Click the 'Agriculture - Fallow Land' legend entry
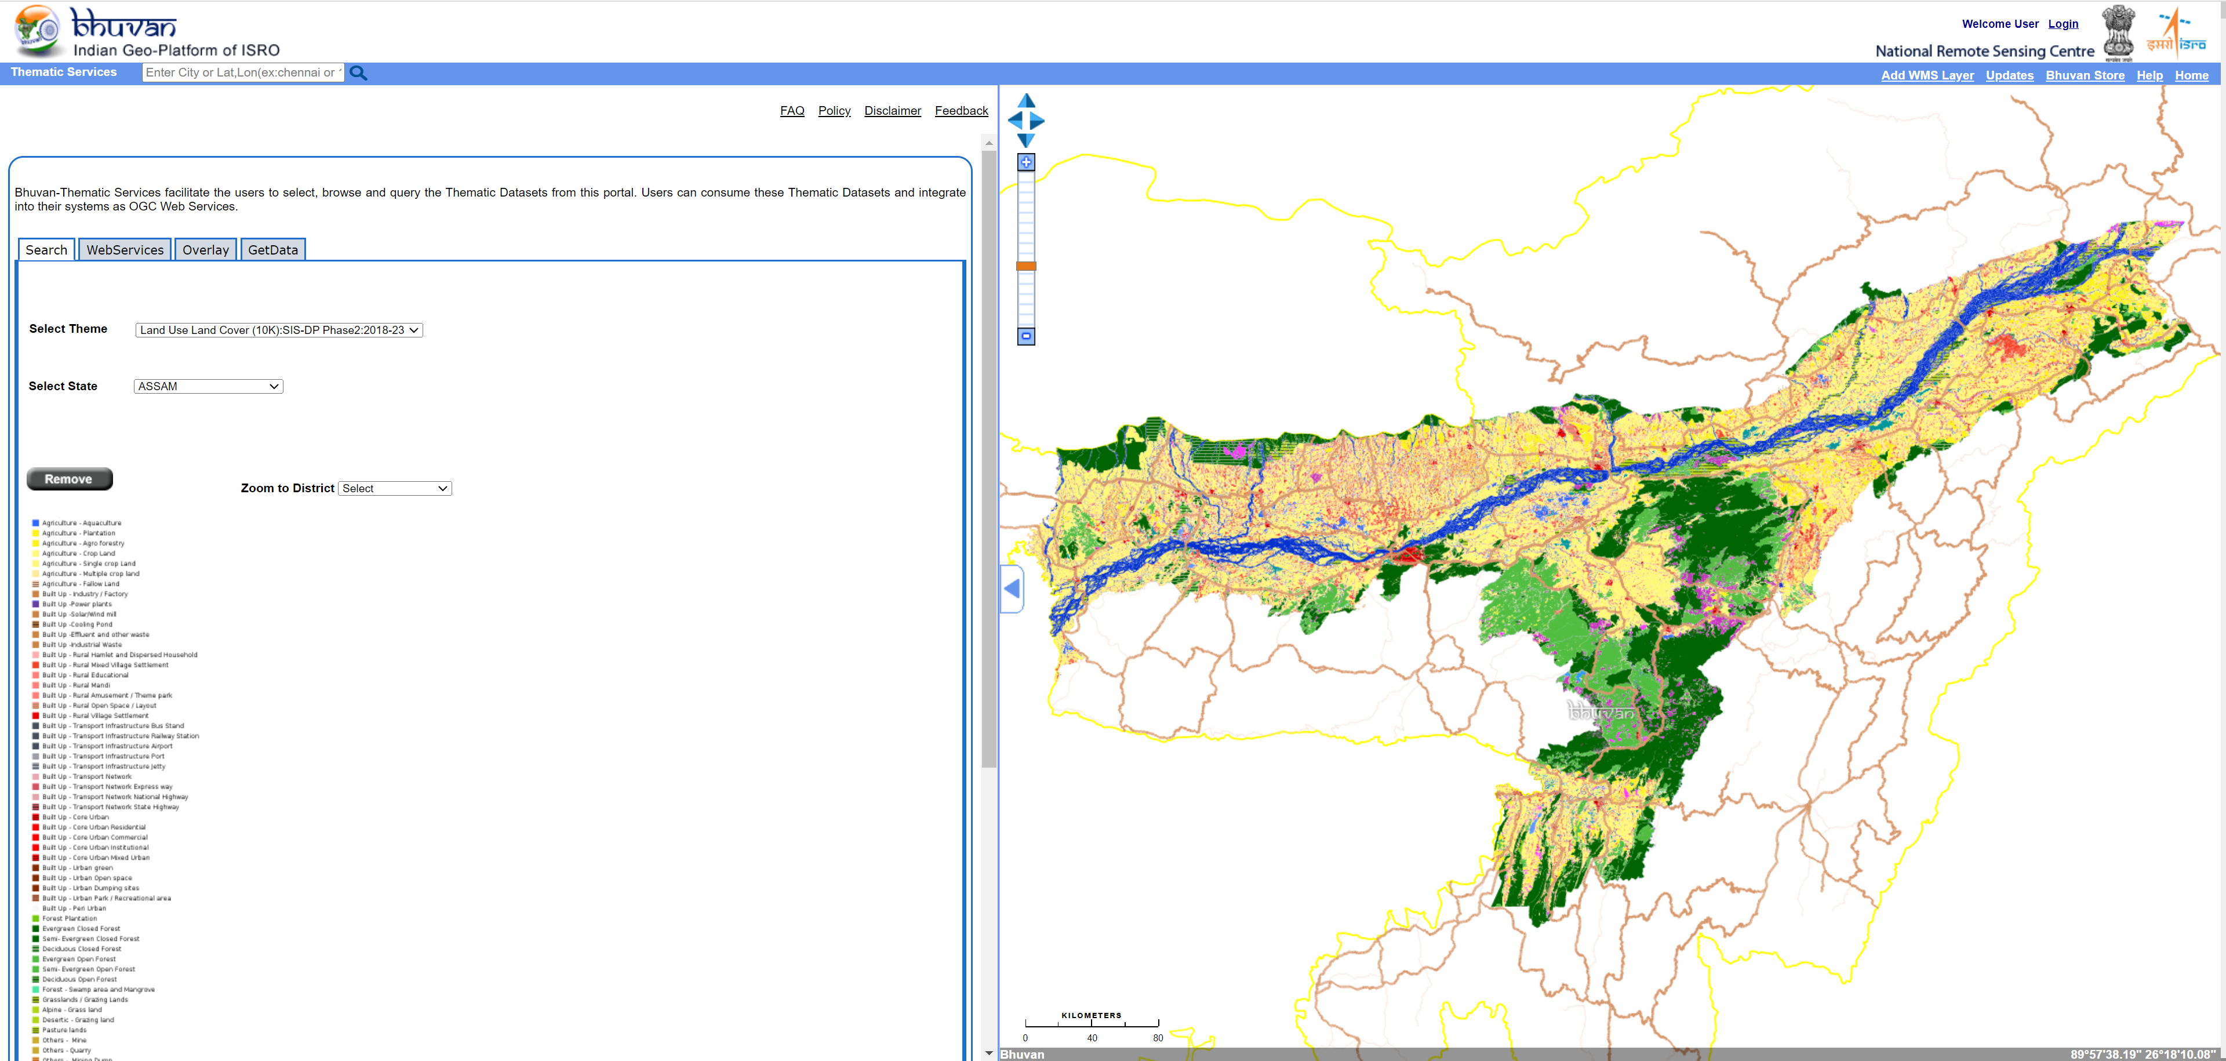Viewport: 2226px width, 1061px height. tap(81, 584)
